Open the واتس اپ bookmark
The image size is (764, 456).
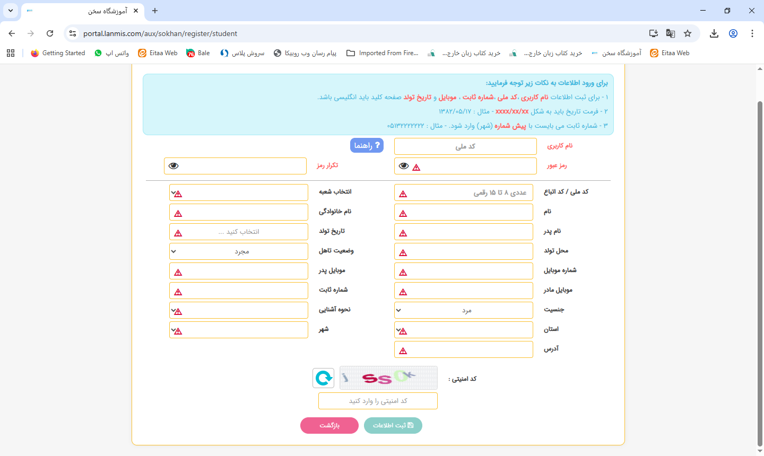111,52
